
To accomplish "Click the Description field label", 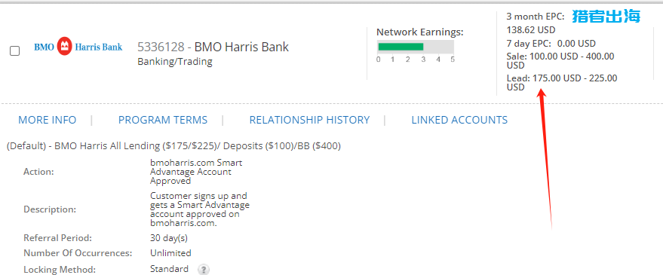I will [x=50, y=209].
